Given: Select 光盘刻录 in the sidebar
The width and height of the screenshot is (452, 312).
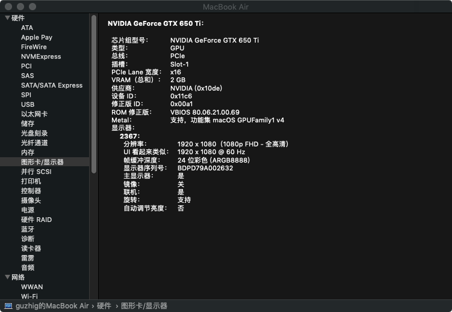Looking at the screenshot, I should click(34, 133).
